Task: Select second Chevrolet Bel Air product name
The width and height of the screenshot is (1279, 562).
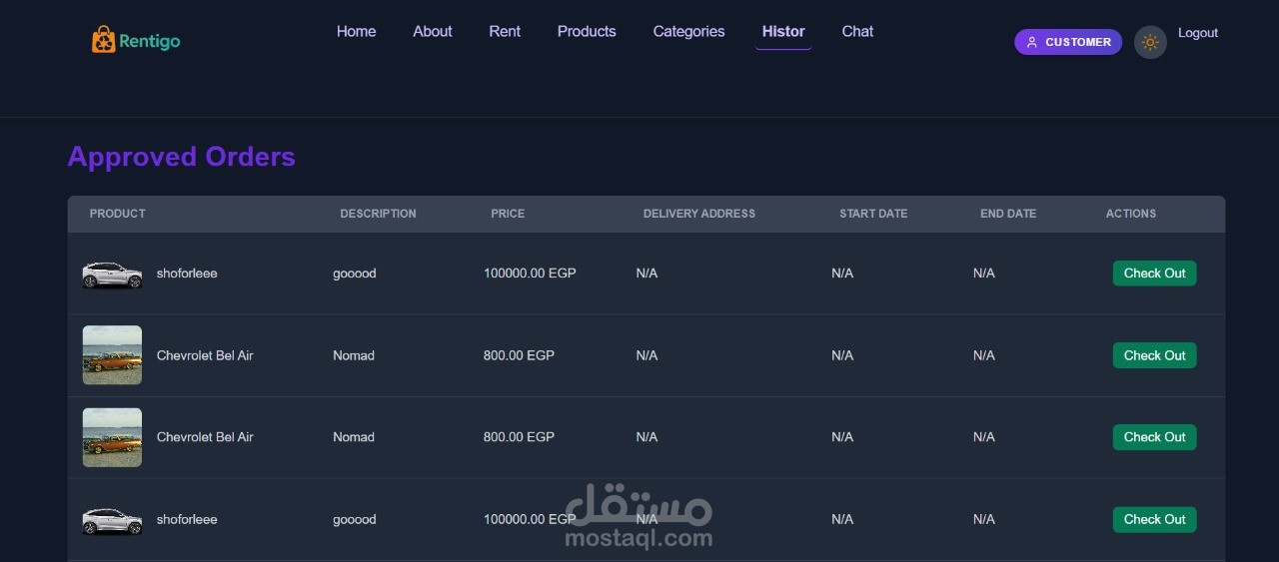Action: (205, 437)
